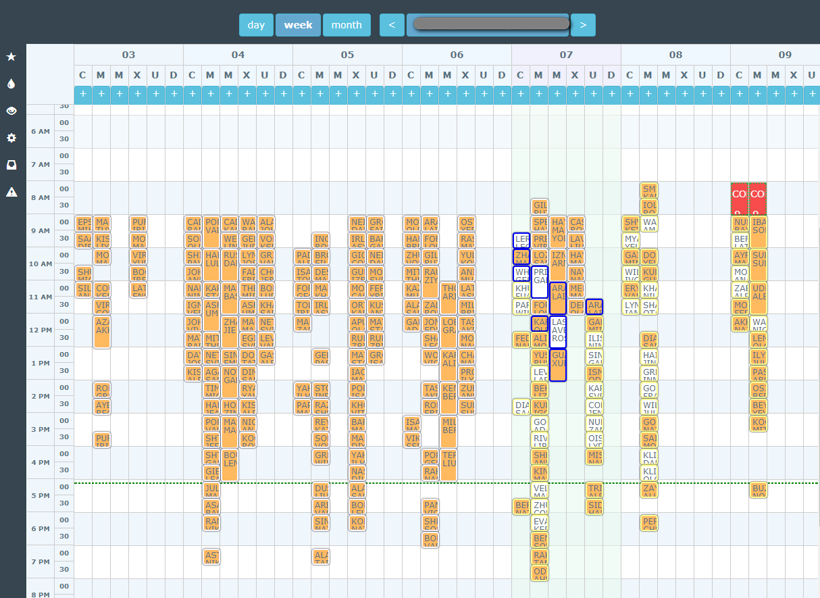Select day 03 header
The height and width of the screenshot is (598, 820).
click(129, 55)
